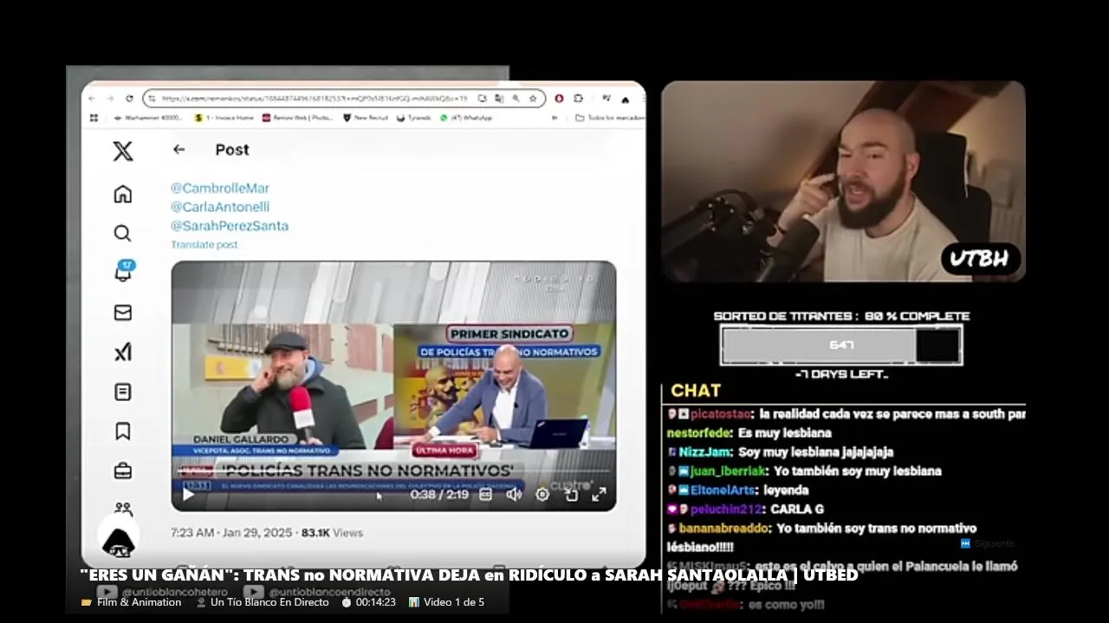Open the WhatsApp bookmark
The image size is (1109, 623).
point(467,118)
